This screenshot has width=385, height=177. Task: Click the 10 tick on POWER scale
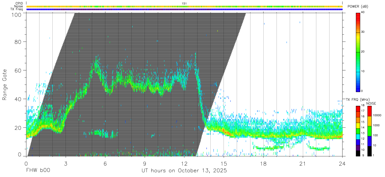pos(363,71)
